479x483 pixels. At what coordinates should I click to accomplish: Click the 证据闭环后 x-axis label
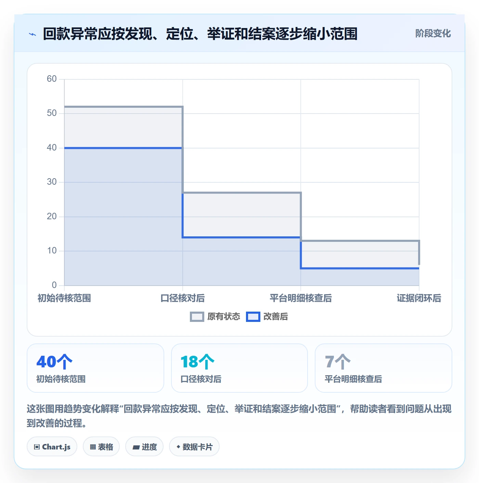419,298
